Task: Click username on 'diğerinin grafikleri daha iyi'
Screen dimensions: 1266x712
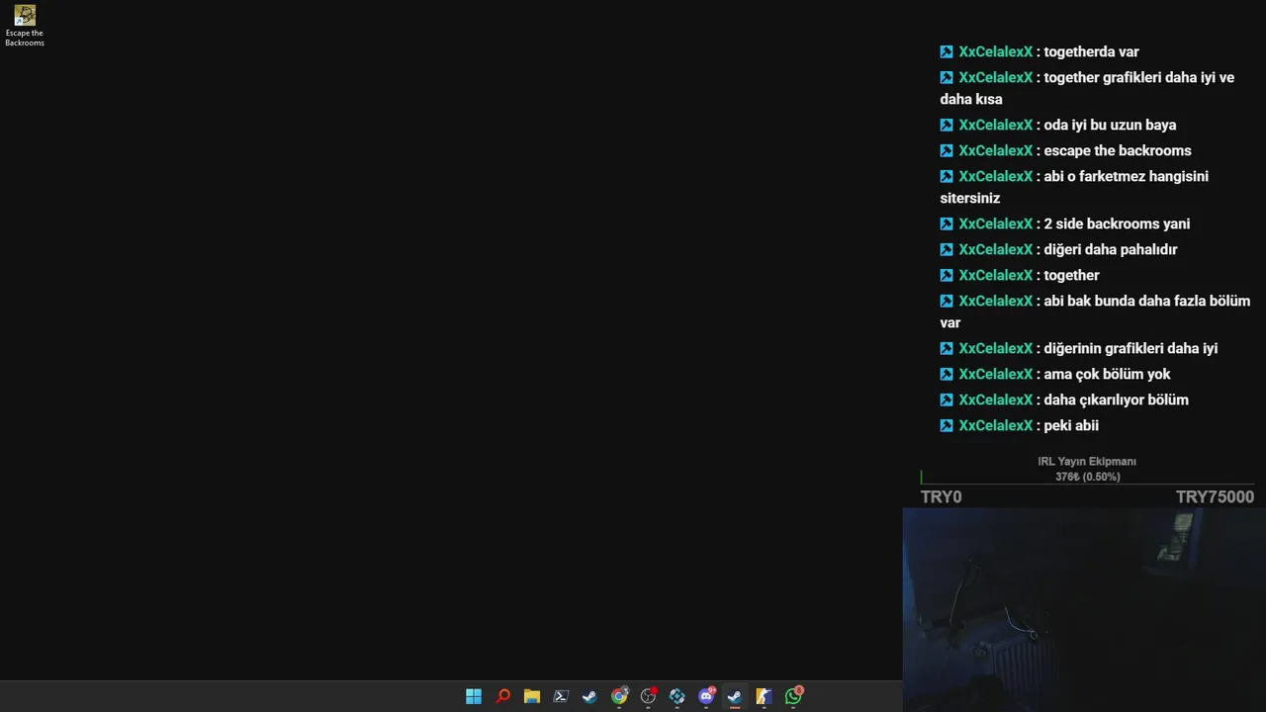Action: click(x=995, y=348)
